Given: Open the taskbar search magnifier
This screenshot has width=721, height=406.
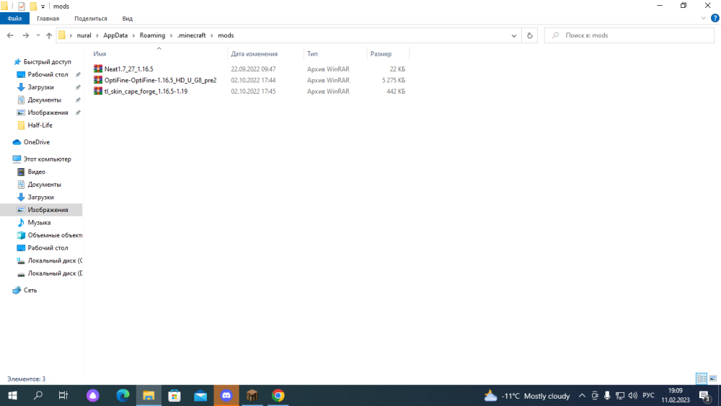Looking at the screenshot, I should point(38,395).
